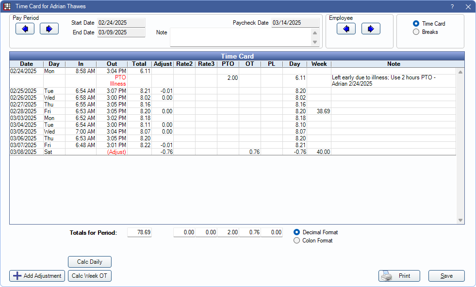Select the Time Card radio button
Image resolution: width=476 pixels, height=287 pixels.
pos(416,24)
